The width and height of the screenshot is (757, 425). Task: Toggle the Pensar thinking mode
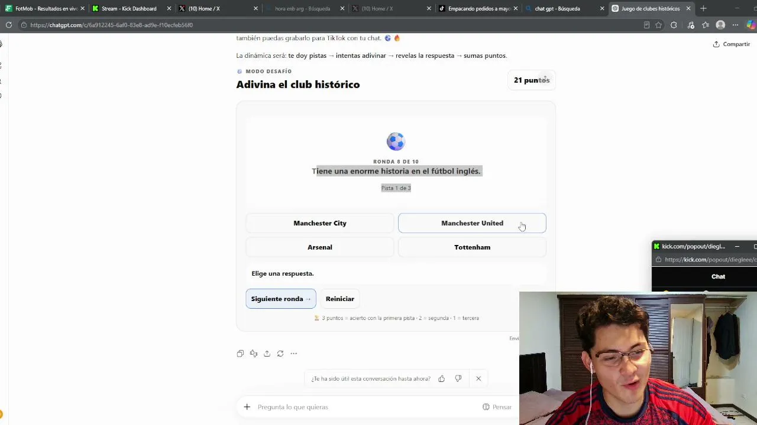point(497,407)
